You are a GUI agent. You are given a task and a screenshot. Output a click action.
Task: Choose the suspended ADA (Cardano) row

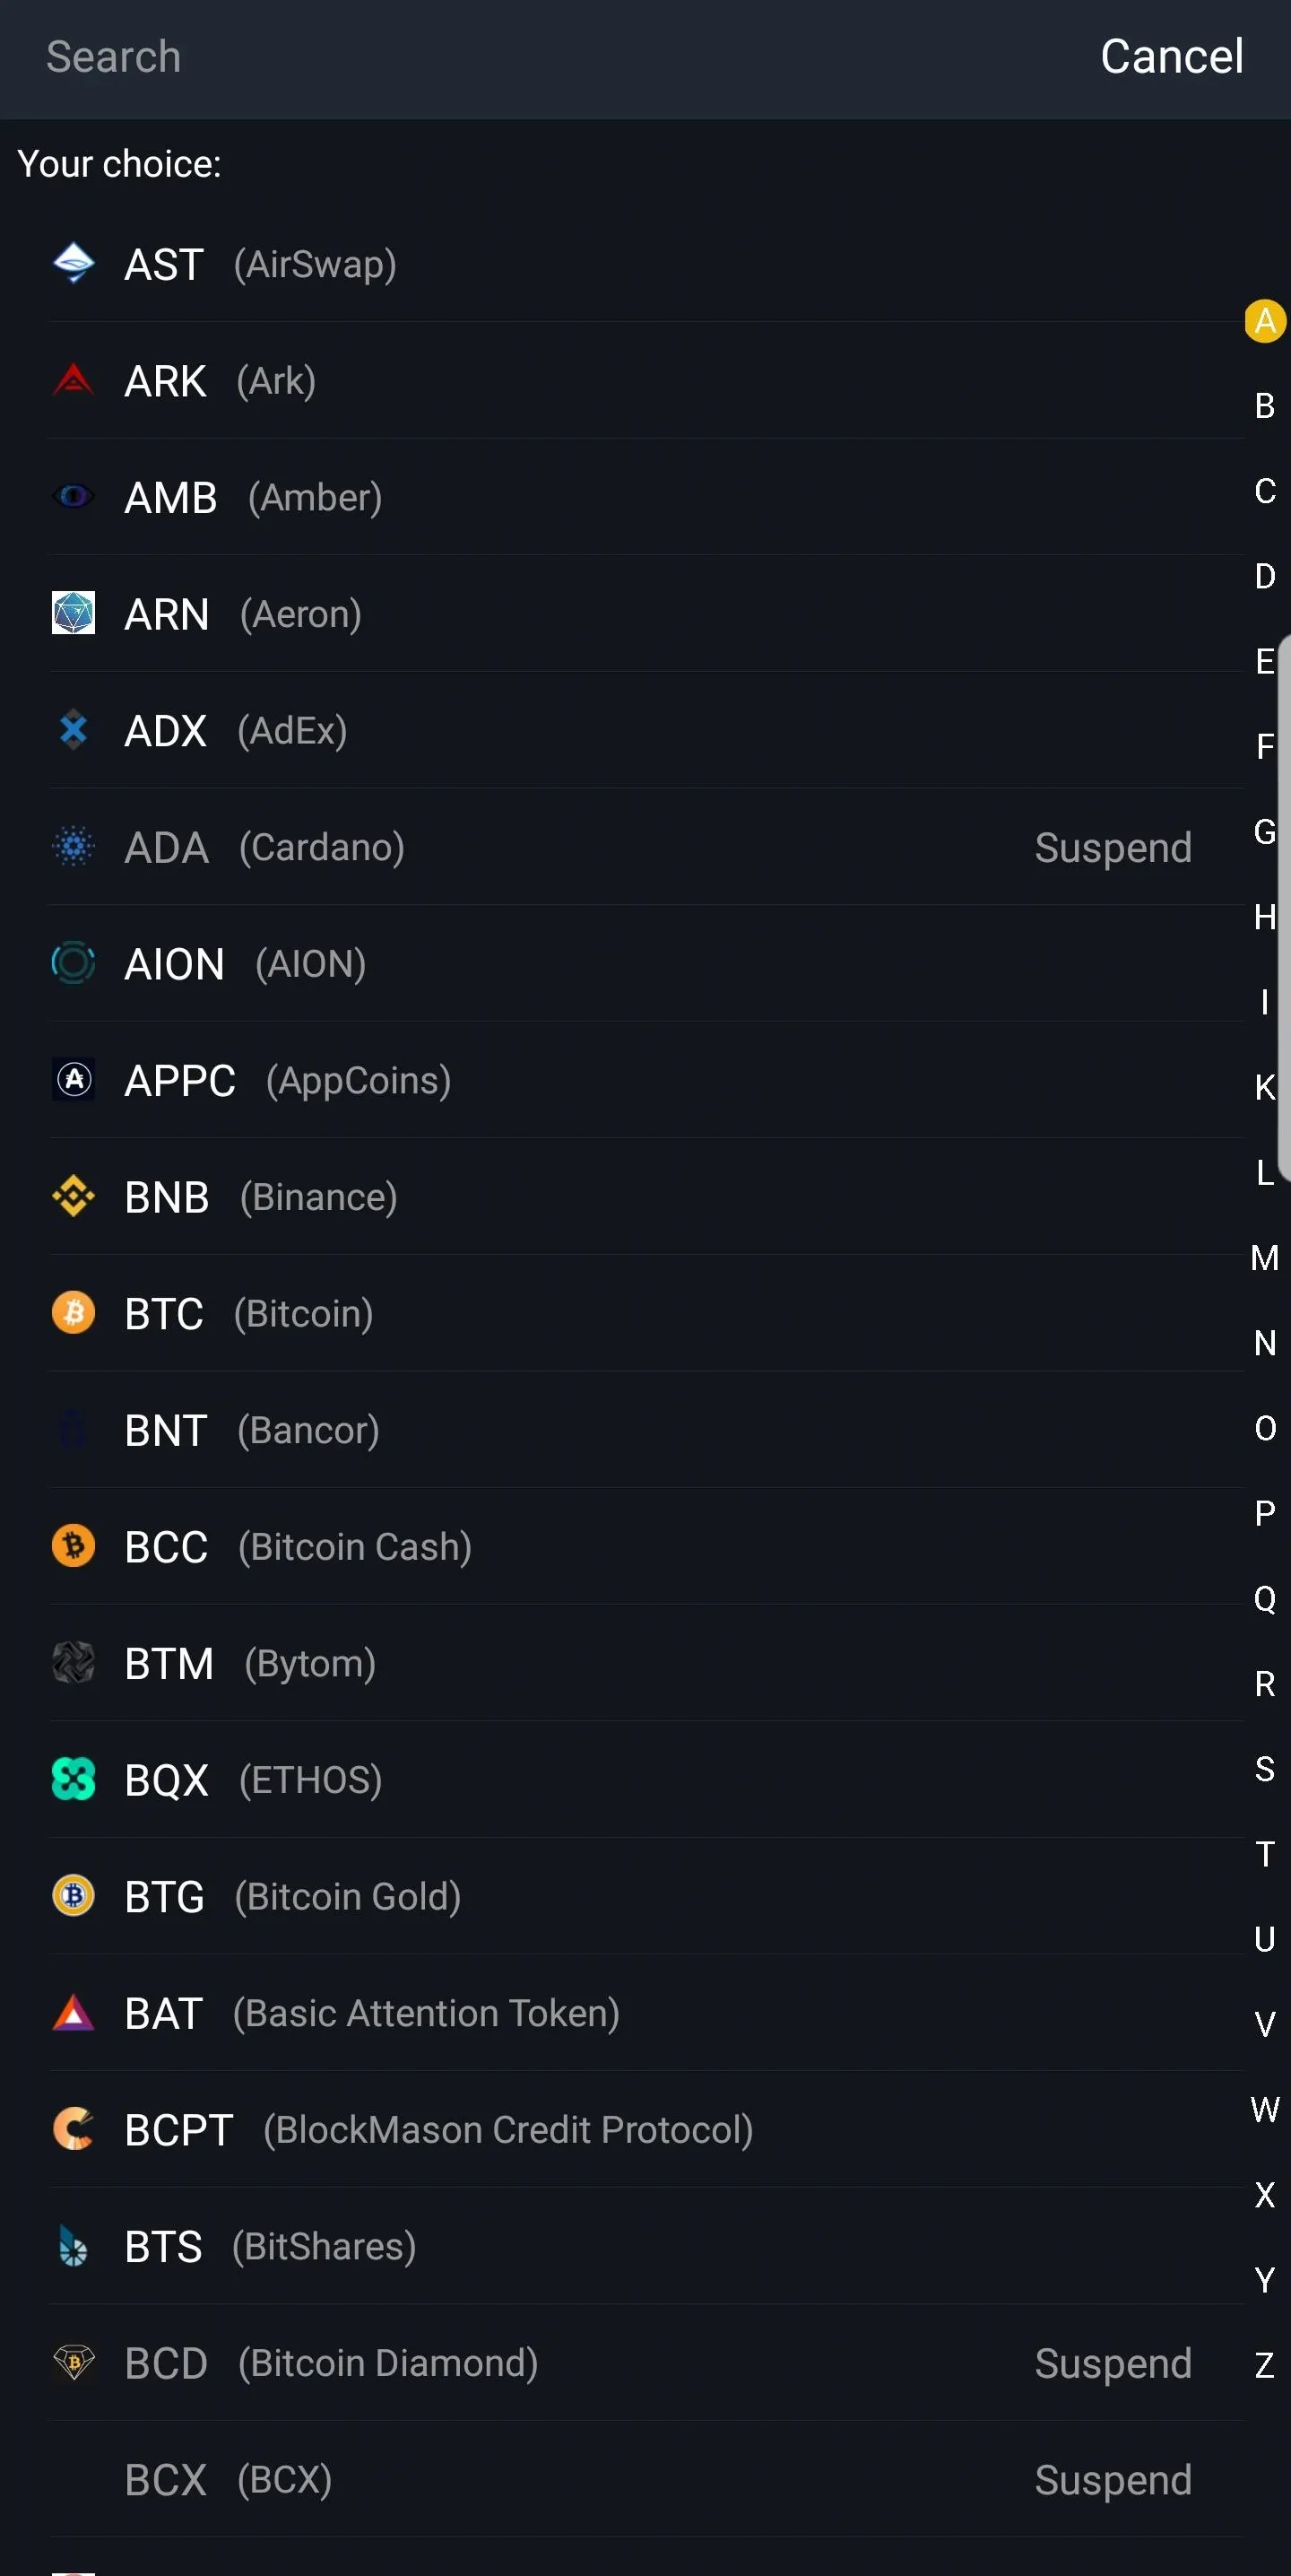pyautogui.click(x=645, y=848)
